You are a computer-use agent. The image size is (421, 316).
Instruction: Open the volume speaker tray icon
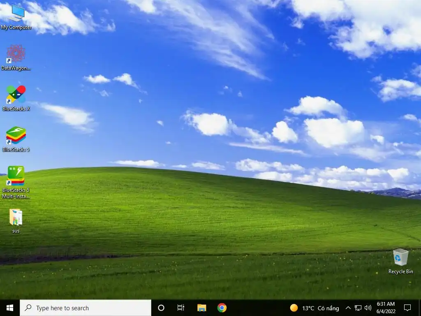click(x=368, y=308)
